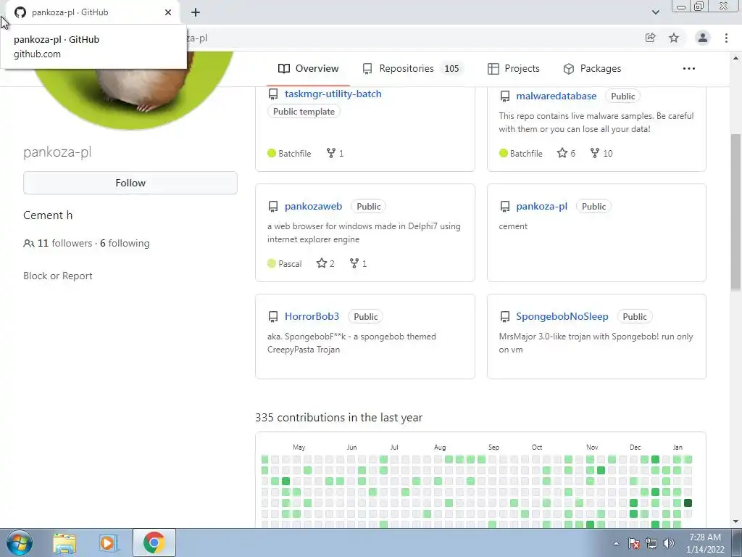Click star icon on malwaredatabase card
742x557 pixels.
[x=562, y=153]
